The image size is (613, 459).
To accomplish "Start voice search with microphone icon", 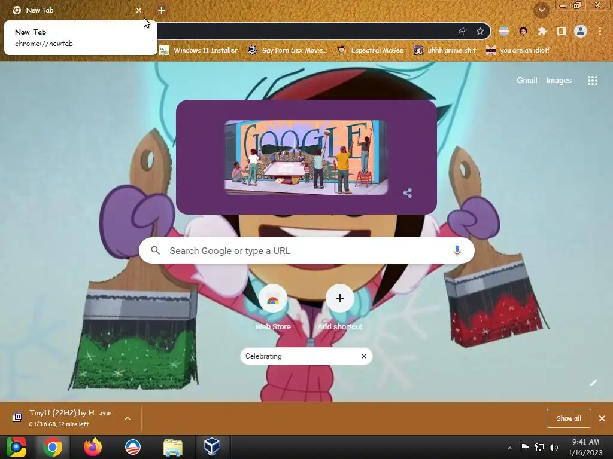I will (457, 250).
